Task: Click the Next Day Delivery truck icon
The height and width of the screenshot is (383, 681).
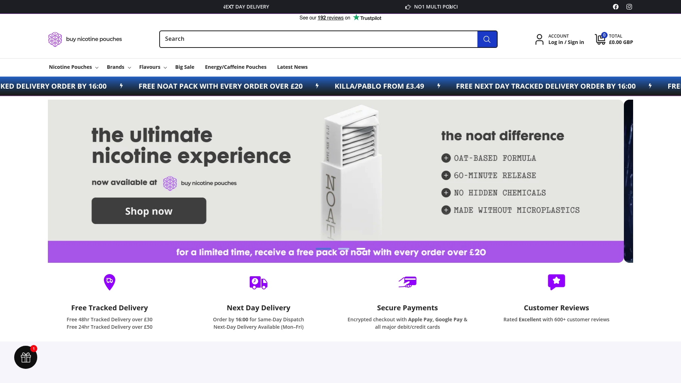Action: click(x=258, y=282)
